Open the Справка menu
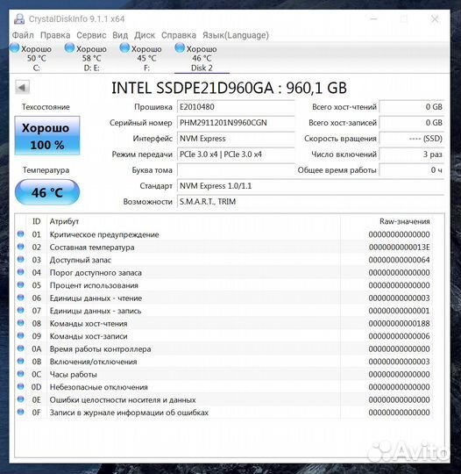The width and height of the screenshot is (461, 474). [179, 35]
